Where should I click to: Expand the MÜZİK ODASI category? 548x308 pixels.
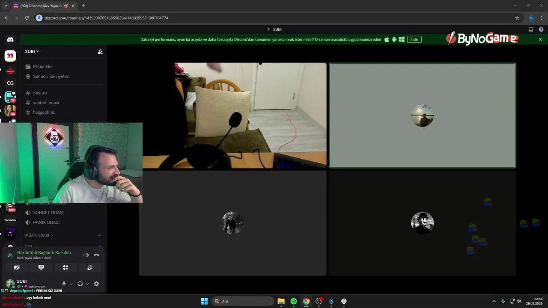click(x=39, y=235)
